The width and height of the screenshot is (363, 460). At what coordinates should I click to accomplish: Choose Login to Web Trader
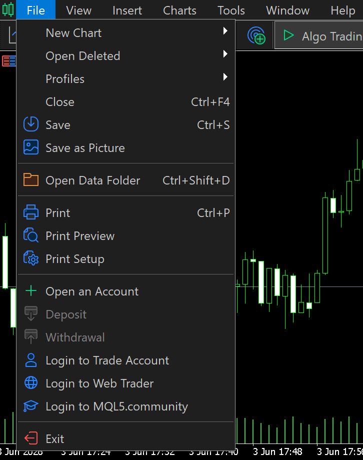coord(126,383)
